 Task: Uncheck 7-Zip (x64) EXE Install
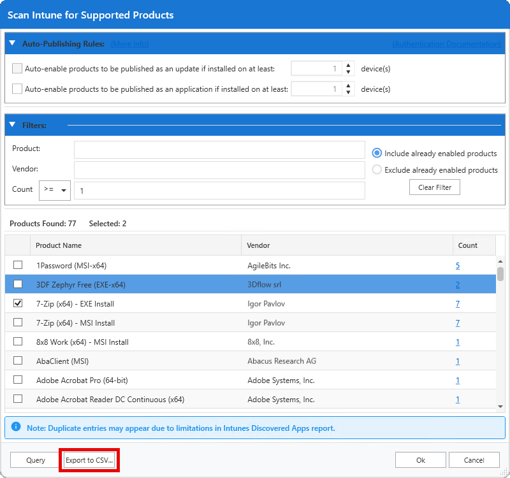point(18,303)
